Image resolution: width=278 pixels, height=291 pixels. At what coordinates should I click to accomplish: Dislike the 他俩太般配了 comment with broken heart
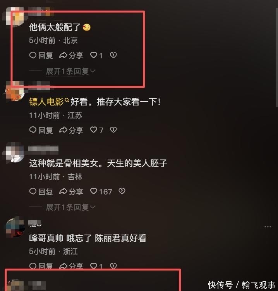pyautogui.click(x=113, y=55)
